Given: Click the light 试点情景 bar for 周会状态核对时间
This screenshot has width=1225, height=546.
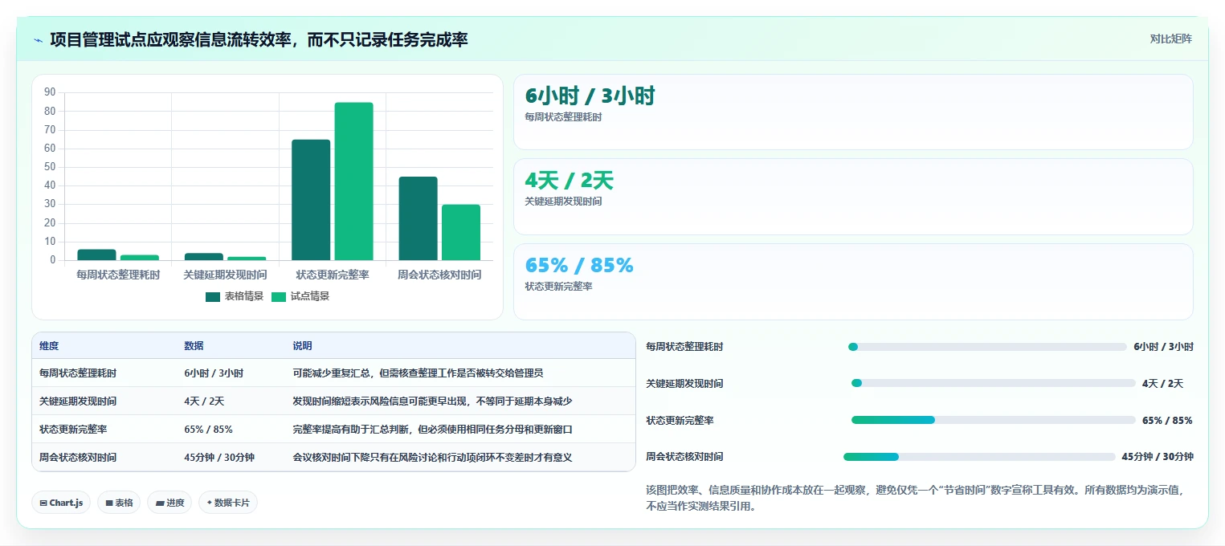Looking at the screenshot, I should 461,233.
